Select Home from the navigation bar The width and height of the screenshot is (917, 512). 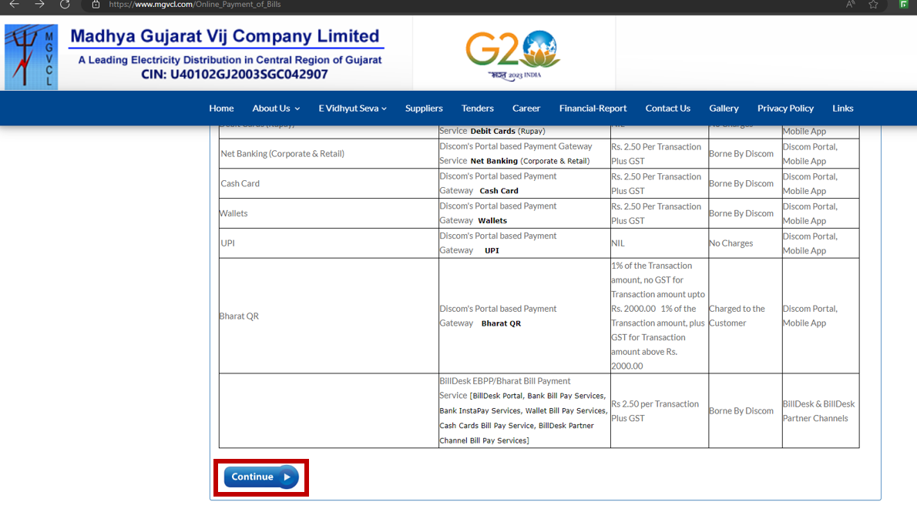(x=221, y=108)
